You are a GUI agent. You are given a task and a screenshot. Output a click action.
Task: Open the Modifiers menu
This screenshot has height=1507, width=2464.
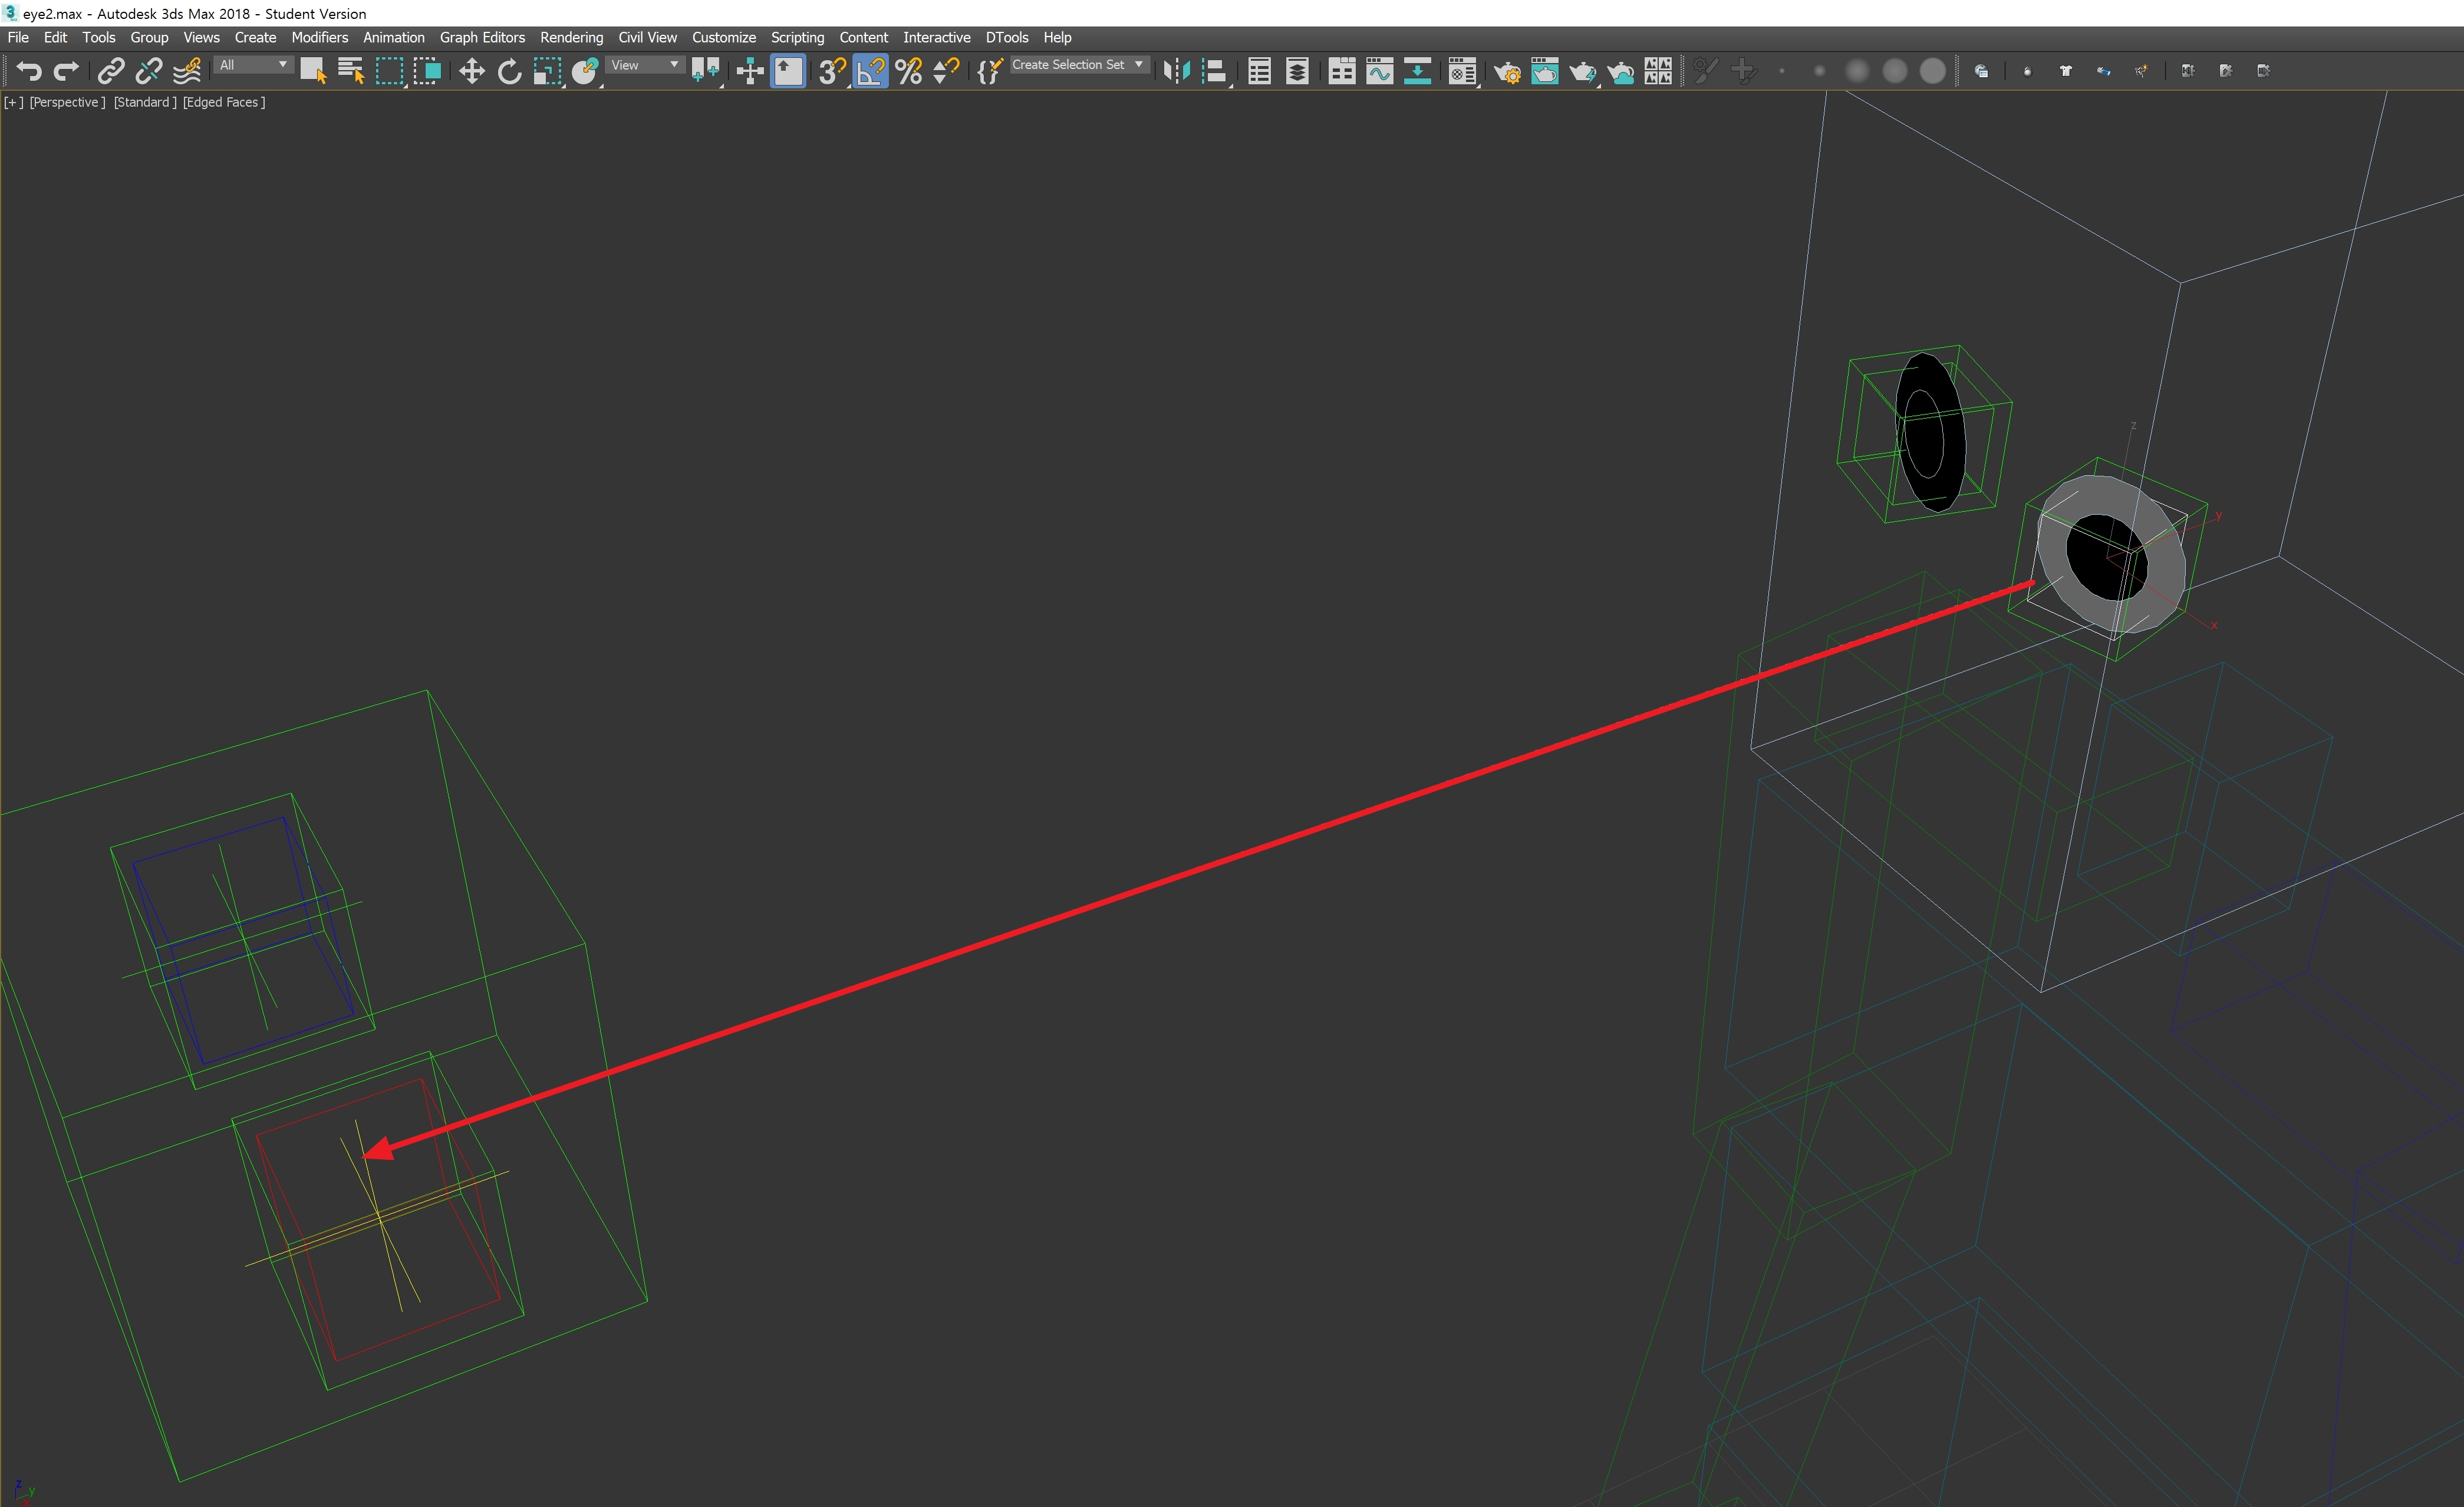(x=319, y=37)
